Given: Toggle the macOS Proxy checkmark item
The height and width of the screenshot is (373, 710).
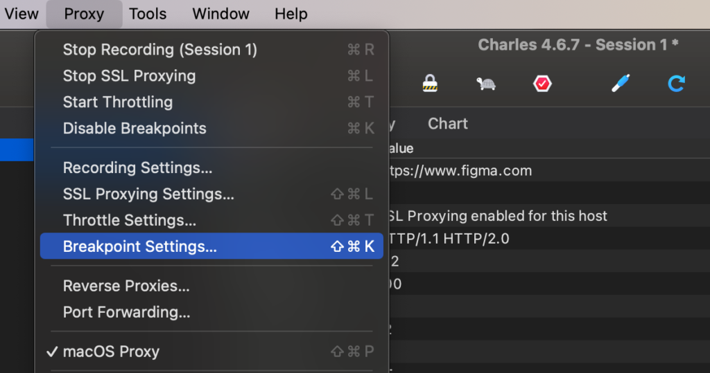Looking at the screenshot, I should [x=111, y=352].
